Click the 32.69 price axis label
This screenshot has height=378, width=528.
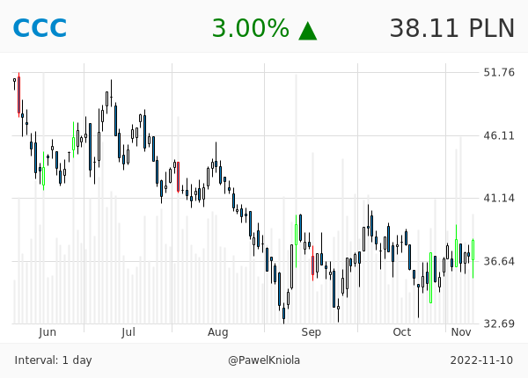pos(499,323)
